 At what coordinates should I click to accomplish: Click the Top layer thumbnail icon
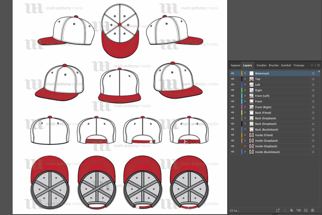tap(251, 79)
